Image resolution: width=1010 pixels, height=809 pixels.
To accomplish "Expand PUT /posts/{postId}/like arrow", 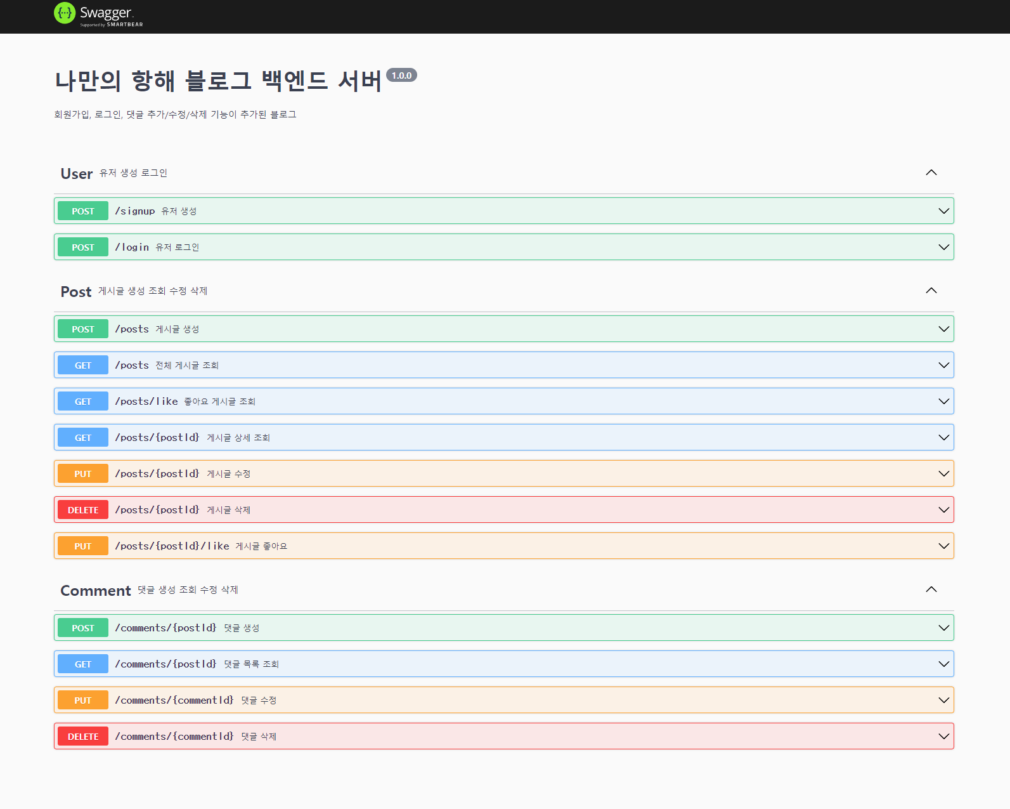I will pos(943,546).
